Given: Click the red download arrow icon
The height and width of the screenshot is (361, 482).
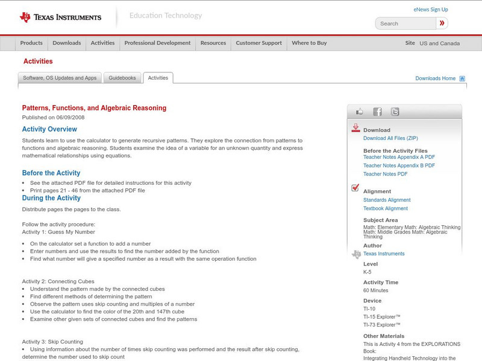Looking at the screenshot, I should coord(355,128).
